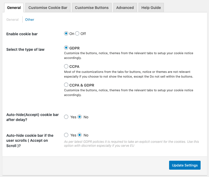Click the 'Accept on Scroll' setting label

pos(30,140)
